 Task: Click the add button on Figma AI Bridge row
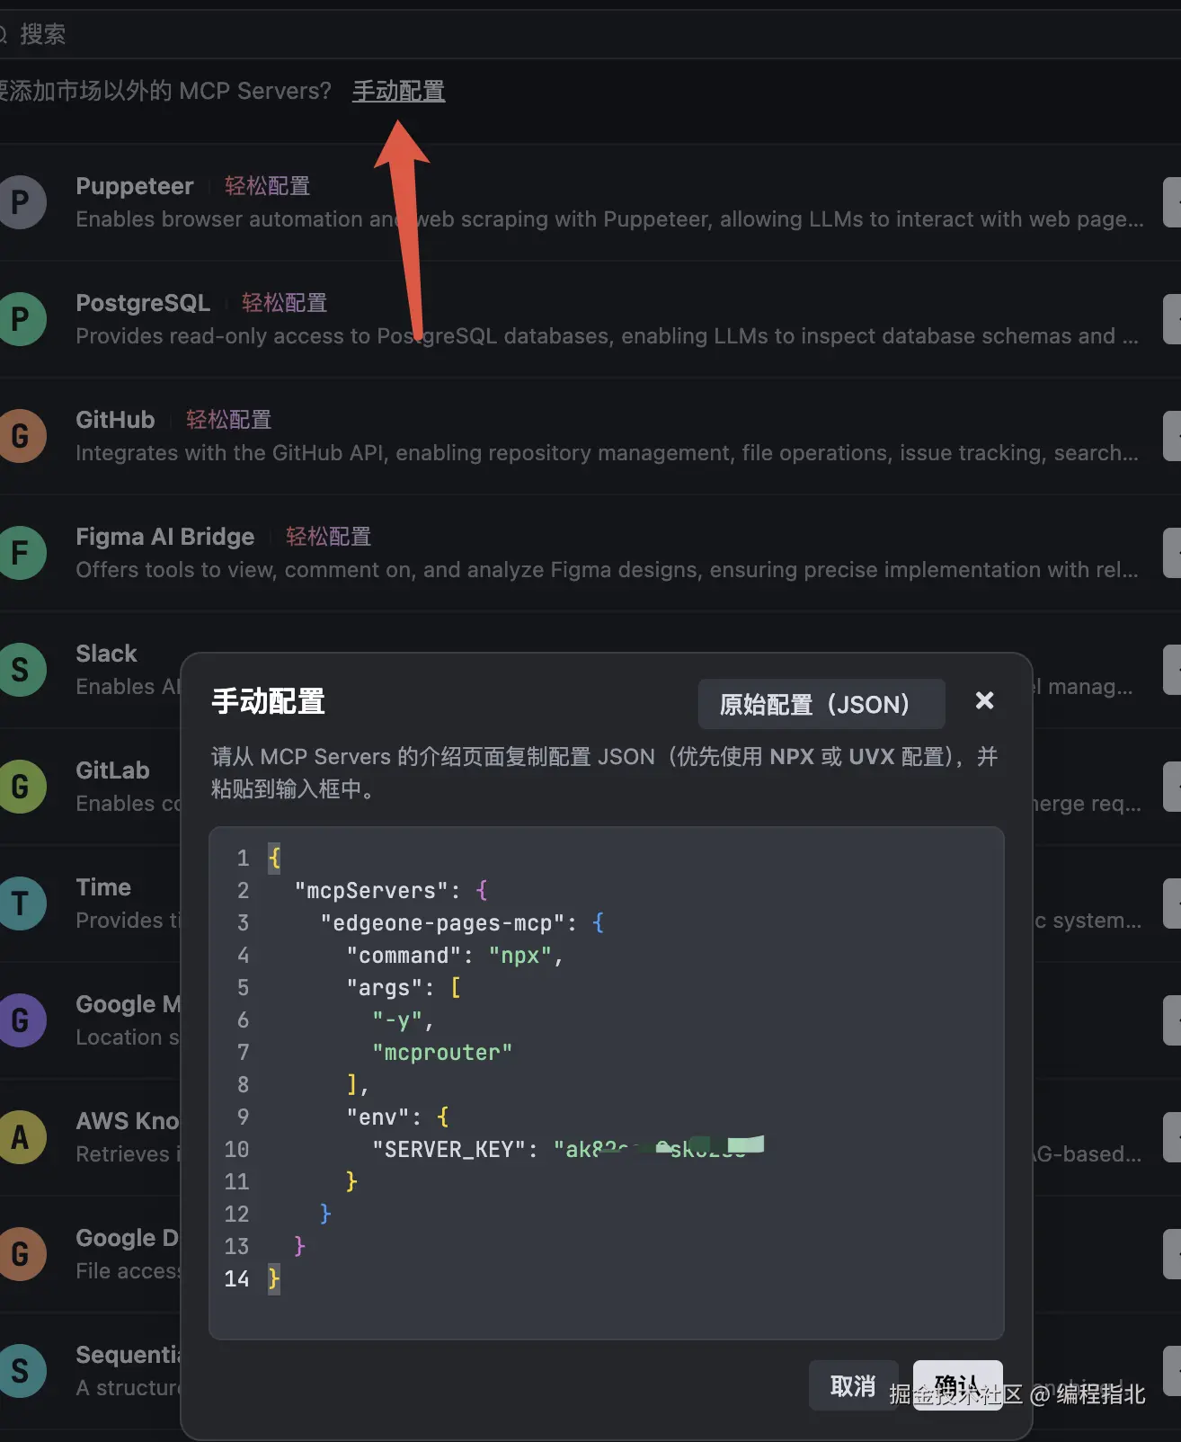[1172, 553]
